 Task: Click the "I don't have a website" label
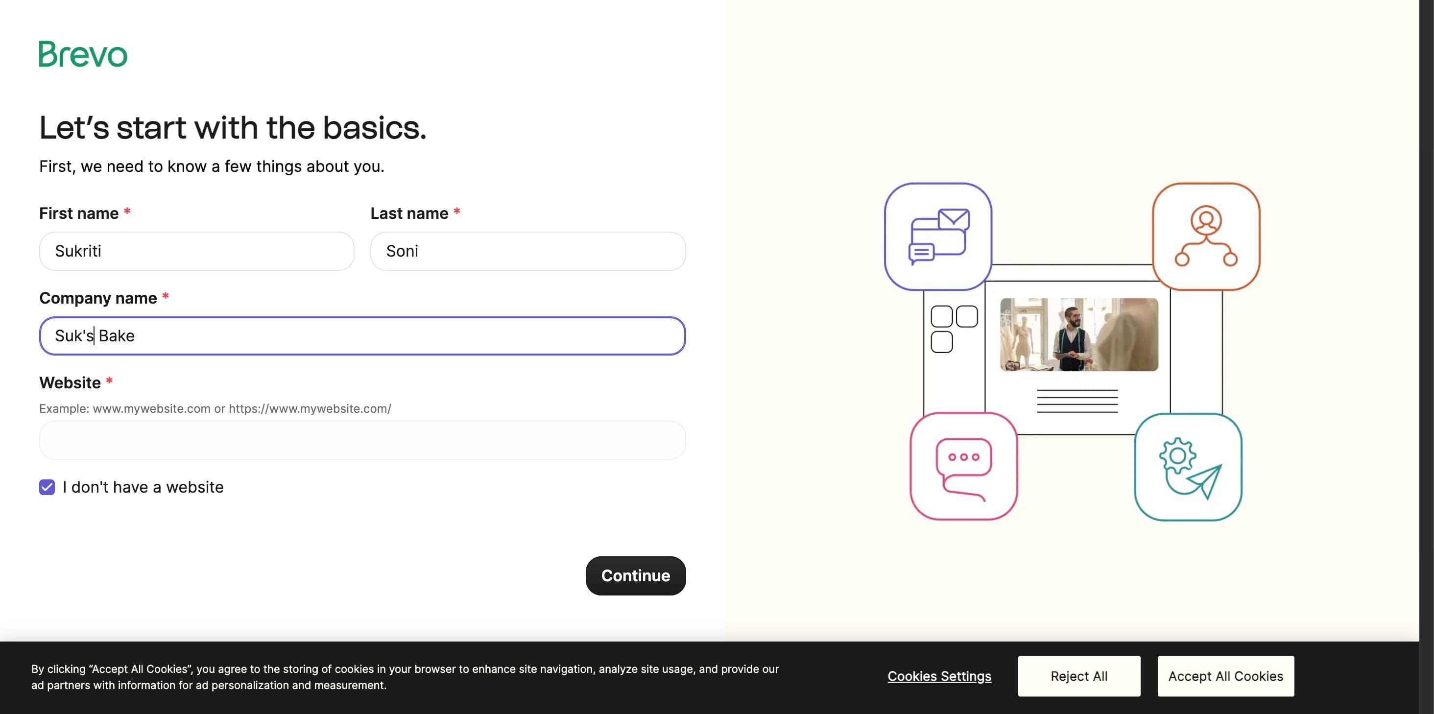[x=143, y=487]
